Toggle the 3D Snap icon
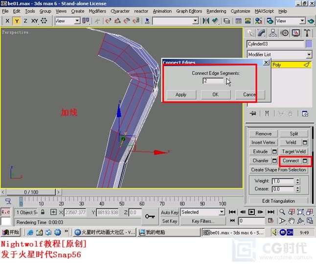Screen dimensions: 316x264 pos(108,21)
